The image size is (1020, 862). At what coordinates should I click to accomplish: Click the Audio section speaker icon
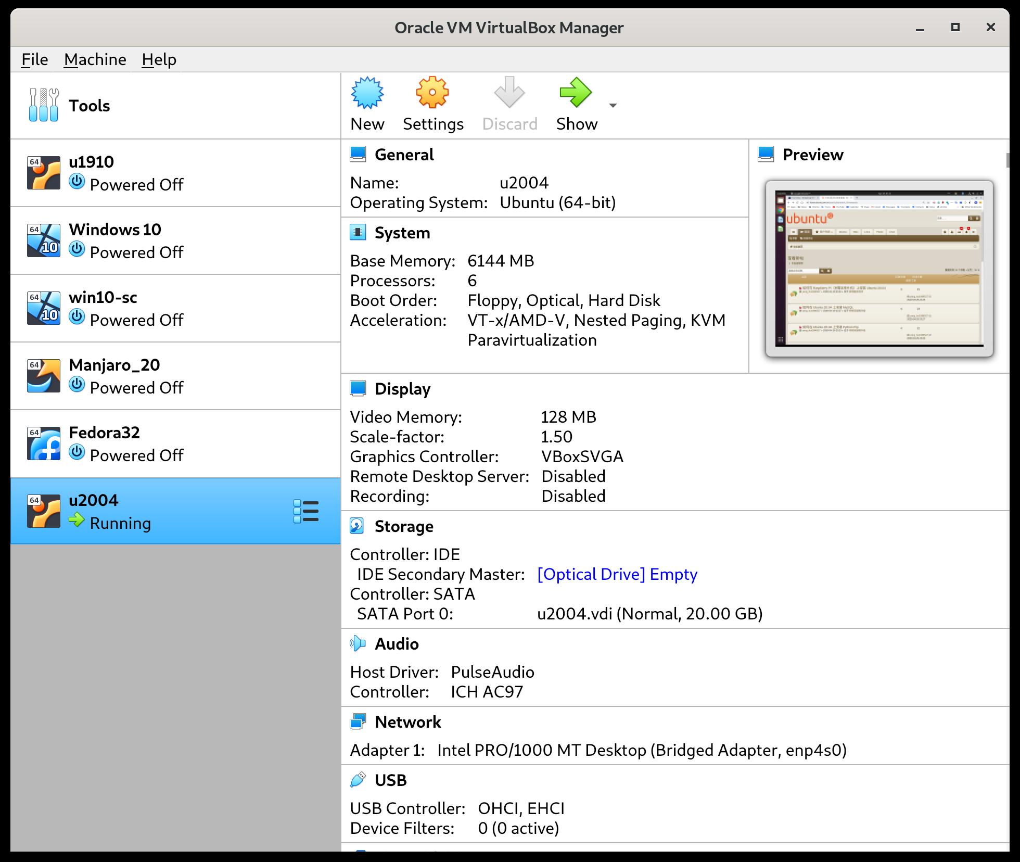pos(358,643)
